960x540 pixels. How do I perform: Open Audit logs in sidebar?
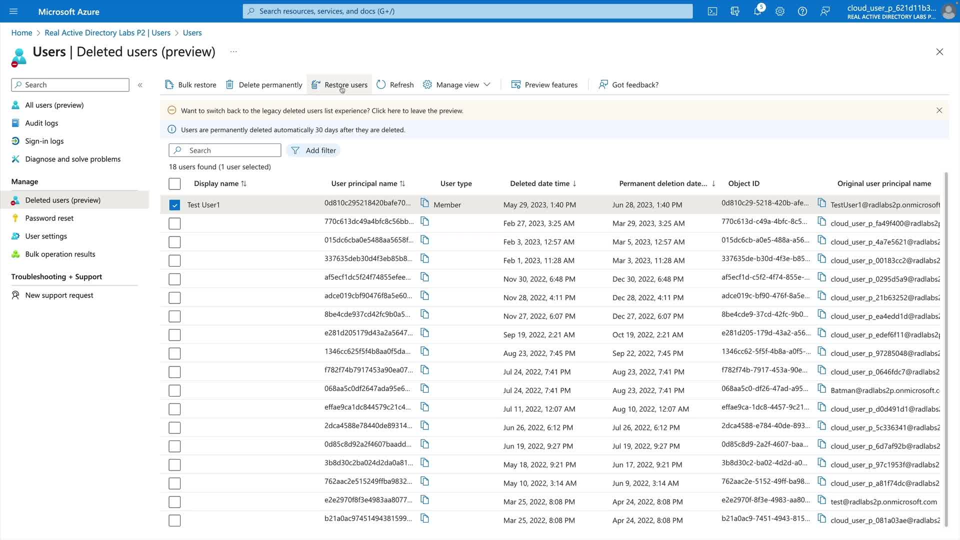click(x=41, y=123)
